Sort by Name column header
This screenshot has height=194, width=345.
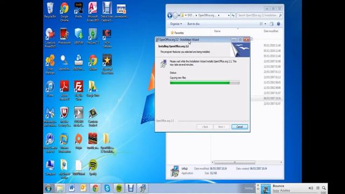click(x=217, y=31)
